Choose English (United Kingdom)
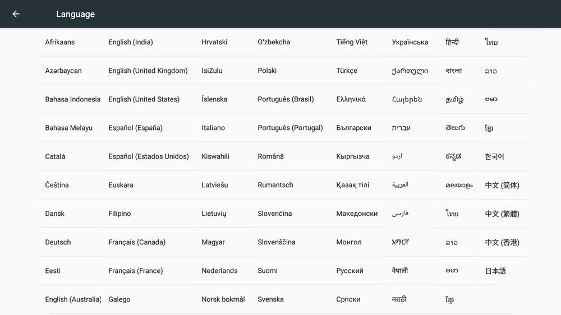 (148, 71)
